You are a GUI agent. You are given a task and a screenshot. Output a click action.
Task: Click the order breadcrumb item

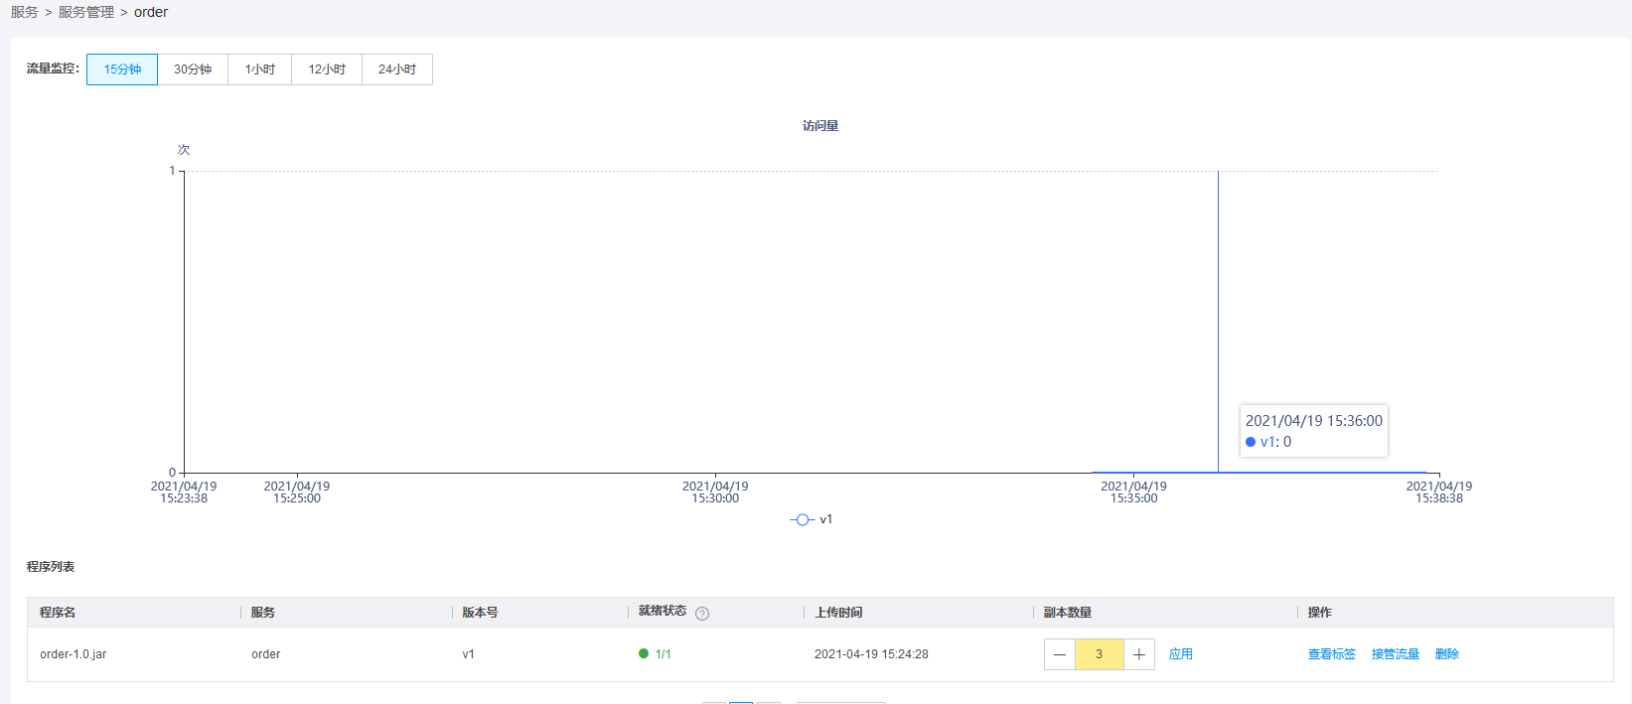151,12
